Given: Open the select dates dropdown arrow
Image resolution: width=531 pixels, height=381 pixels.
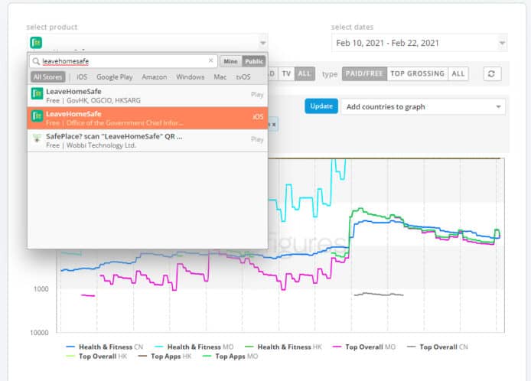Looking at the screenshot, I should tap(502, 43).
